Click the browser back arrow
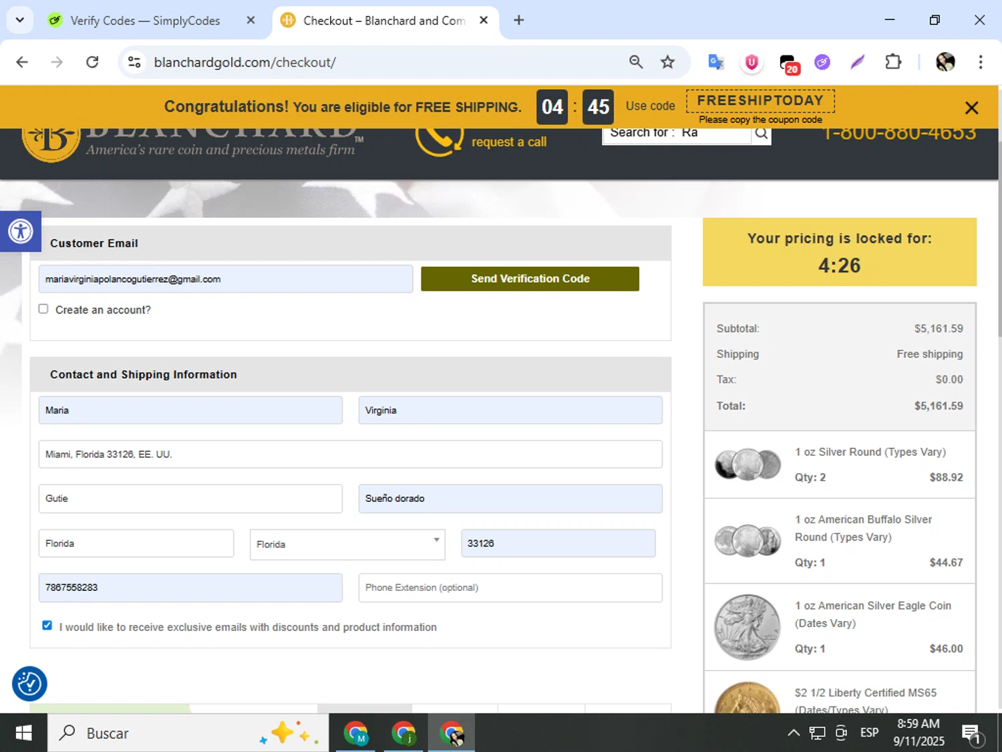This screenshot has height=752, width=1002. tap(22, 62)
